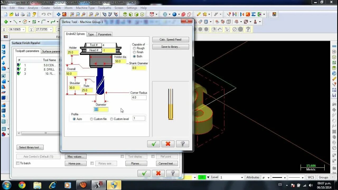Click the black-yellow grid icon at toolbar end
This screenshot has width=338, height=190.
coord(274,14)
